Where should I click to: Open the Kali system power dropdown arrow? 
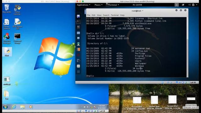pos(197,5)
